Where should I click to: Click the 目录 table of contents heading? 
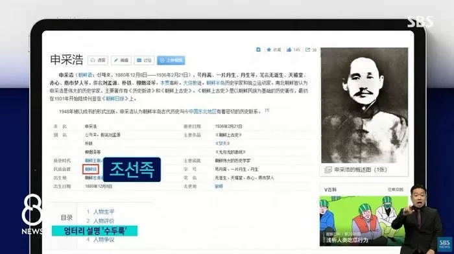pos(67,218)
